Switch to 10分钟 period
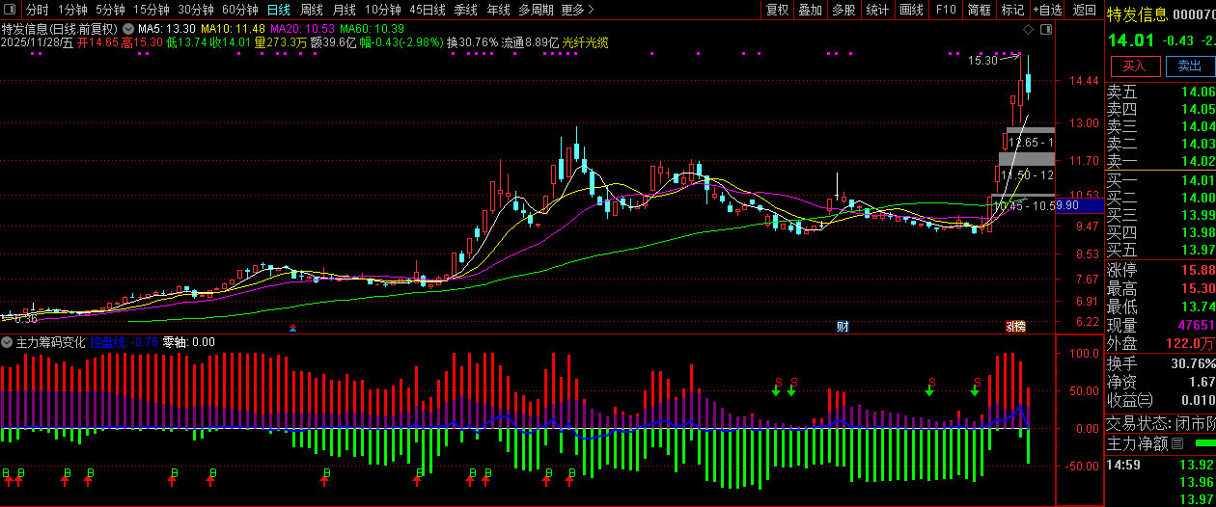 tap(383, 10)
